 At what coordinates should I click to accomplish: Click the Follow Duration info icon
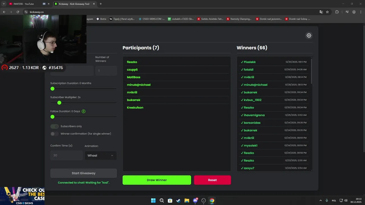[x=84, y=111]
